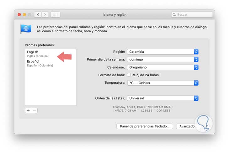Select English in preferred languages list
229x153 pixels.
click(x=51, y=54)
